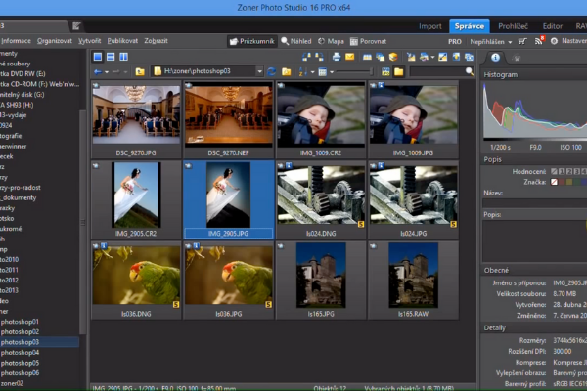Set rating to 2 in Hodnocení
Image resolution: width=587 pixels, height=391 pixels.
click(569, 172)
